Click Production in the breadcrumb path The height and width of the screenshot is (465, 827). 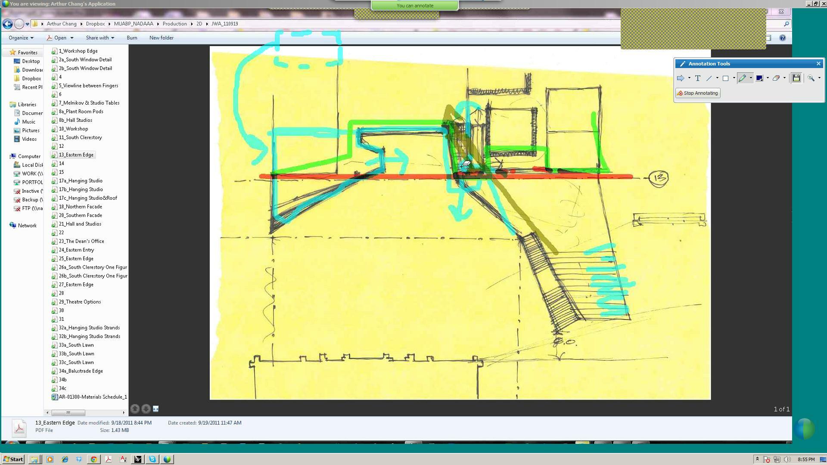point(174,24)
